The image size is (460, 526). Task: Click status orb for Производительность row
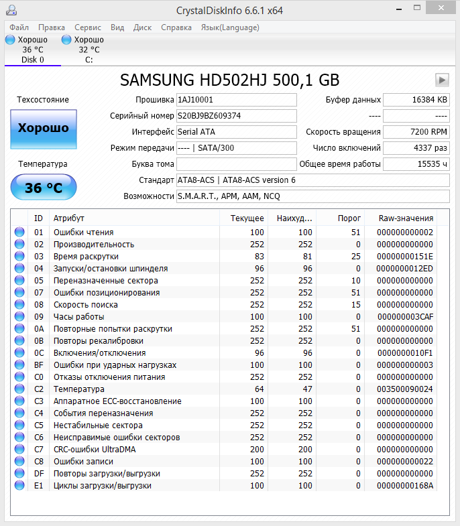pos(19,244)
